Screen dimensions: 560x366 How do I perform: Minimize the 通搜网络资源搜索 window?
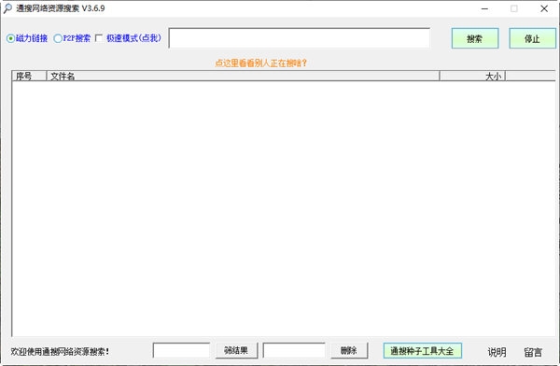484,8
